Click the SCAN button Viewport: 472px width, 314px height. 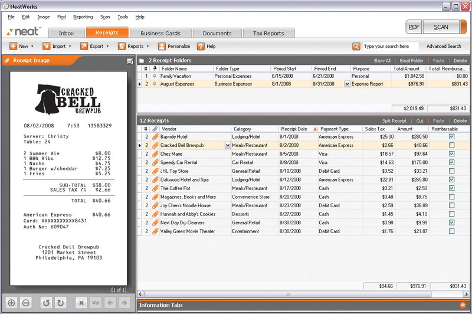pyautogui.click(x=441, y=27)
